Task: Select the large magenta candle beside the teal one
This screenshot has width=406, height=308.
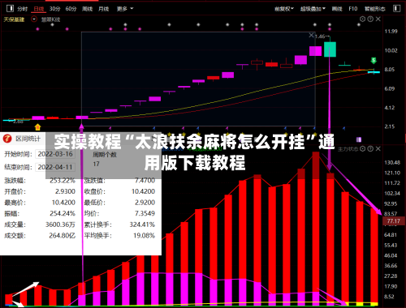Action: pos(315,51)
